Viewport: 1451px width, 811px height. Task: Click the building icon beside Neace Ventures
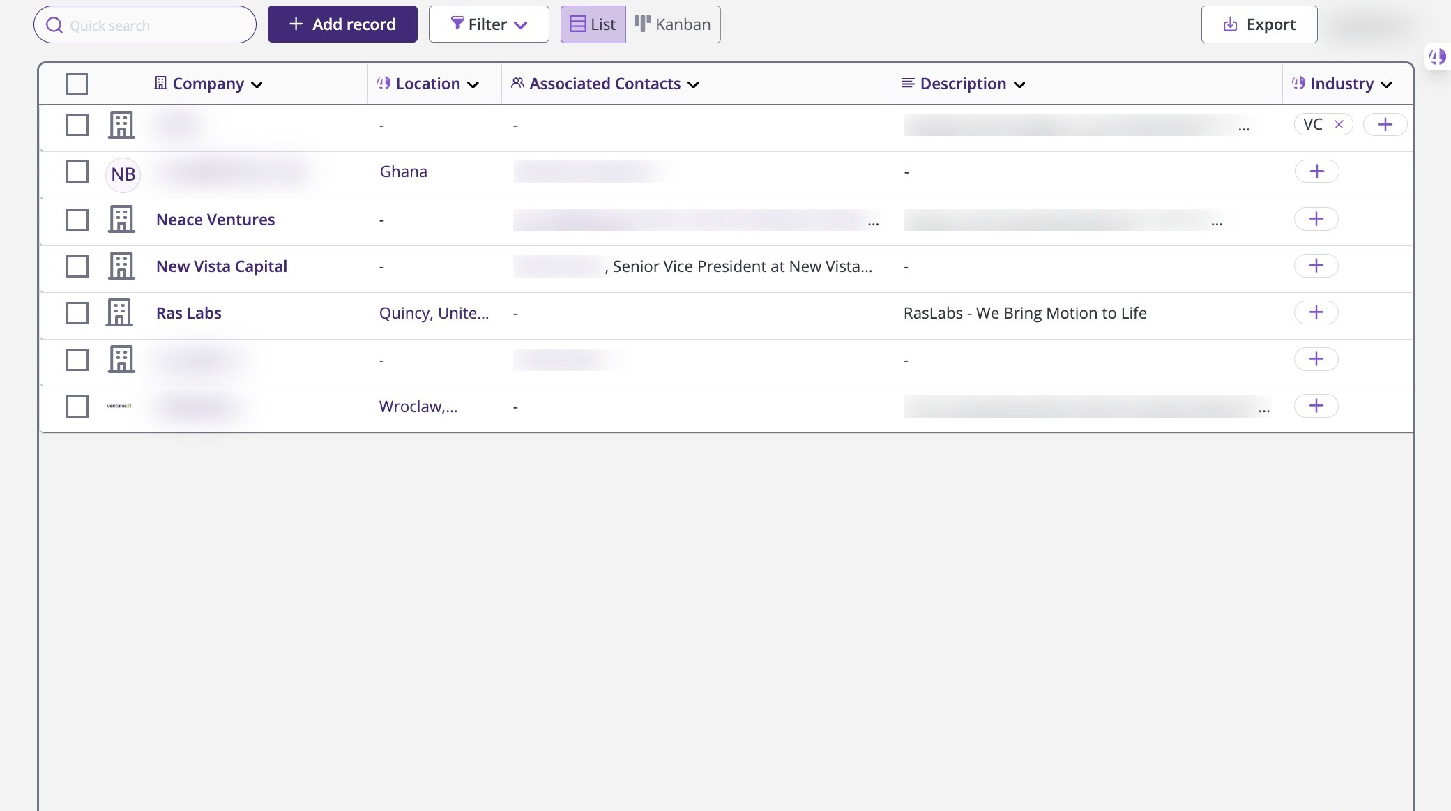pyautogui.click(x=121, y=220)
